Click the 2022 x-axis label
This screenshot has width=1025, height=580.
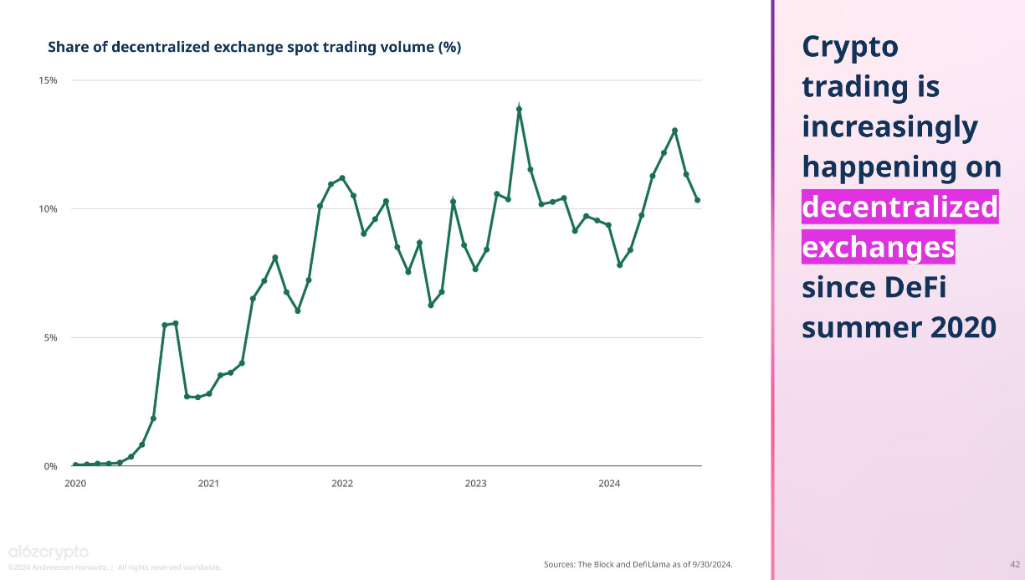[342, 483]
